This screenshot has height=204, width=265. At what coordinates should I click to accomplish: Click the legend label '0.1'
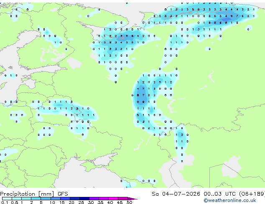5,202
